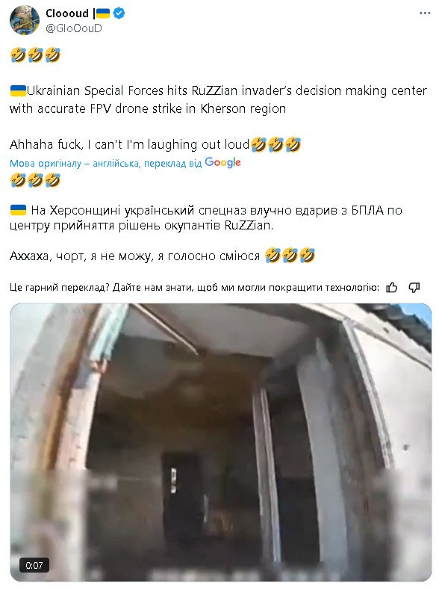Open the @GloOouD handle link

pyautogui.click(x=74, y=28)
